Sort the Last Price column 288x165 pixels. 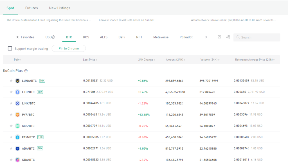coord(90,59)
